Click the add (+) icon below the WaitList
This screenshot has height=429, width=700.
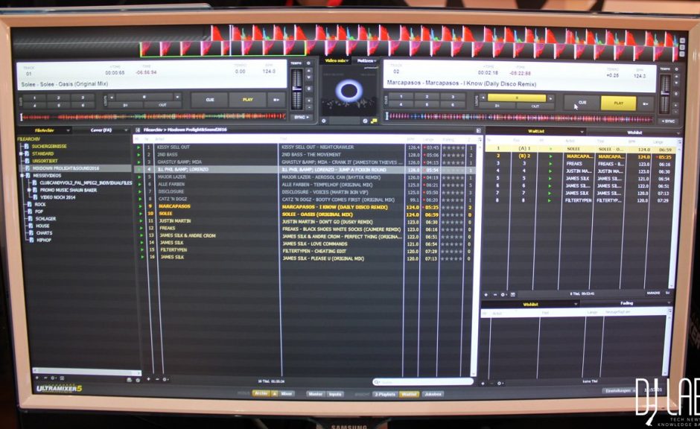pyautogui.click(x=486, y=293)
